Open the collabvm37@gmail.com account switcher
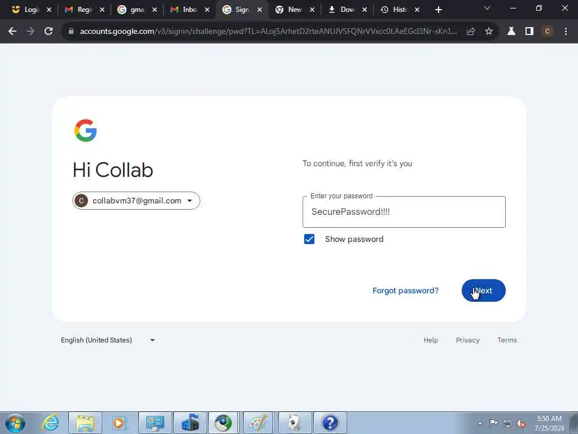 tap(136, 201)
